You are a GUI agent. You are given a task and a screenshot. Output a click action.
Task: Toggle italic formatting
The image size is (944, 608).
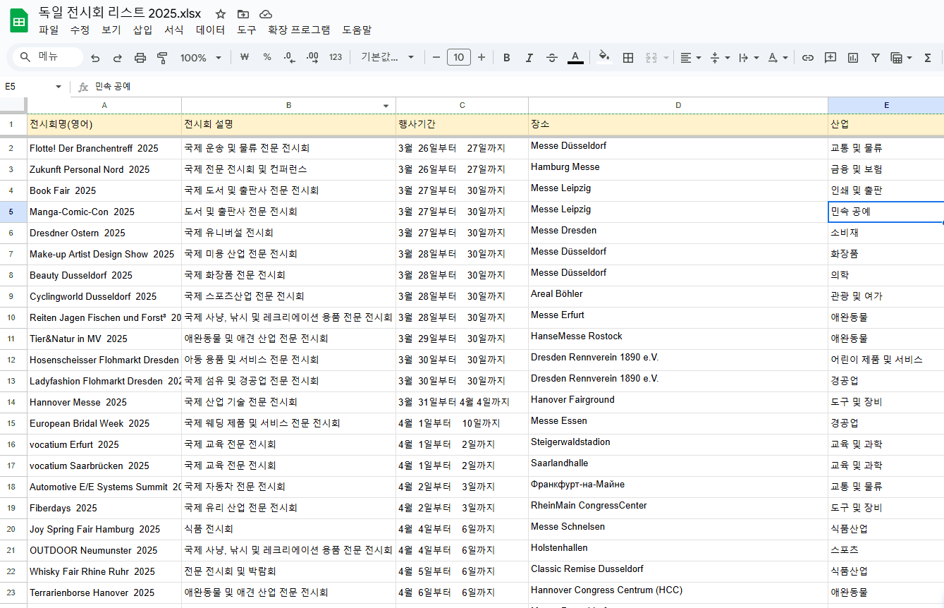pyautogui.click(x=529, y=58)
